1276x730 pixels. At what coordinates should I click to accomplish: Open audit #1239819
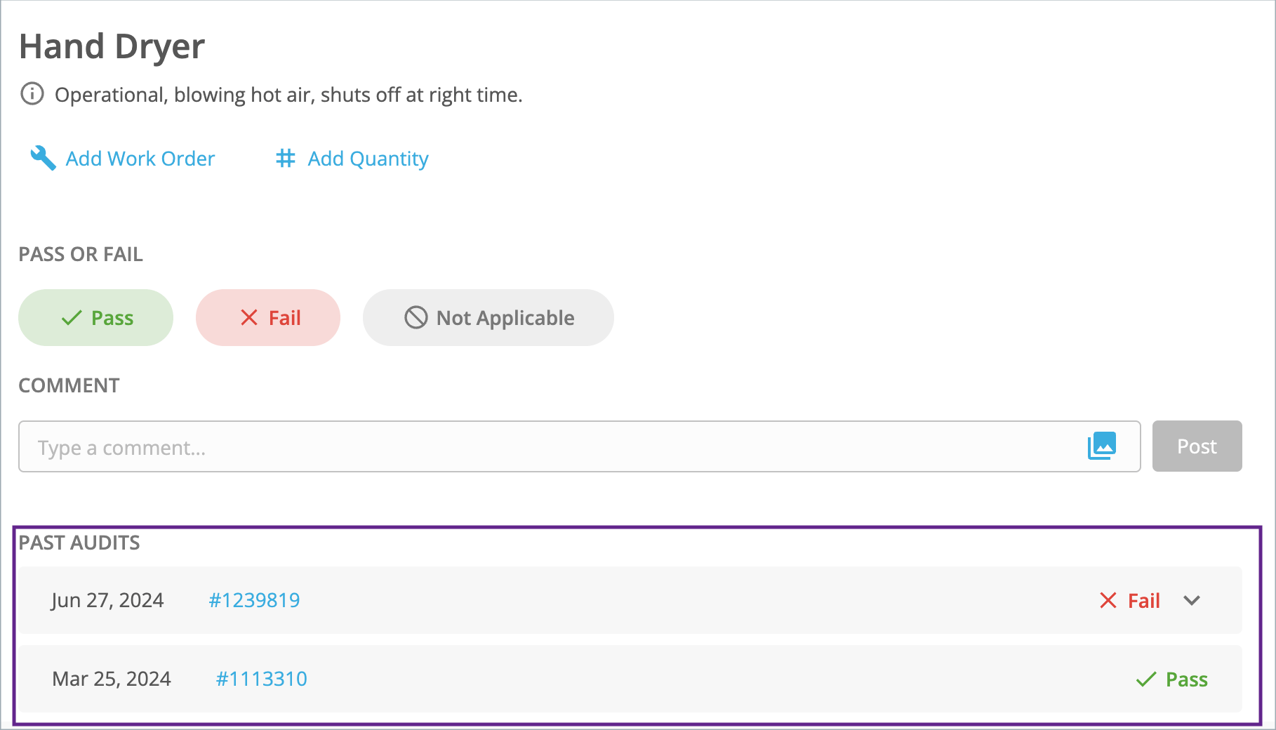tap(254, 600)
